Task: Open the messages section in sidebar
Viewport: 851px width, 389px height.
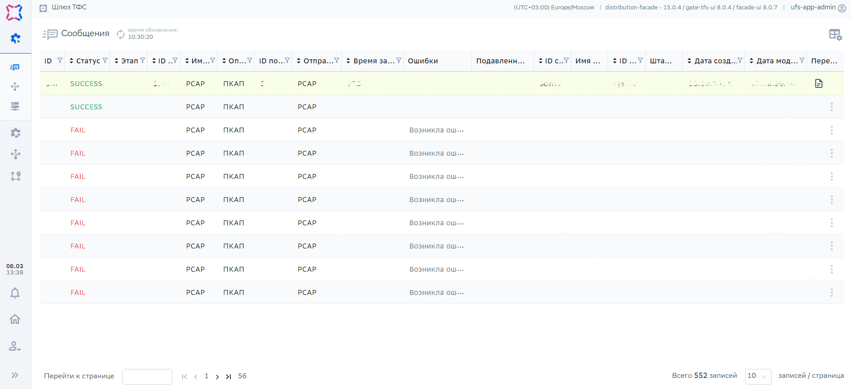Action: [x=15, y=67]
